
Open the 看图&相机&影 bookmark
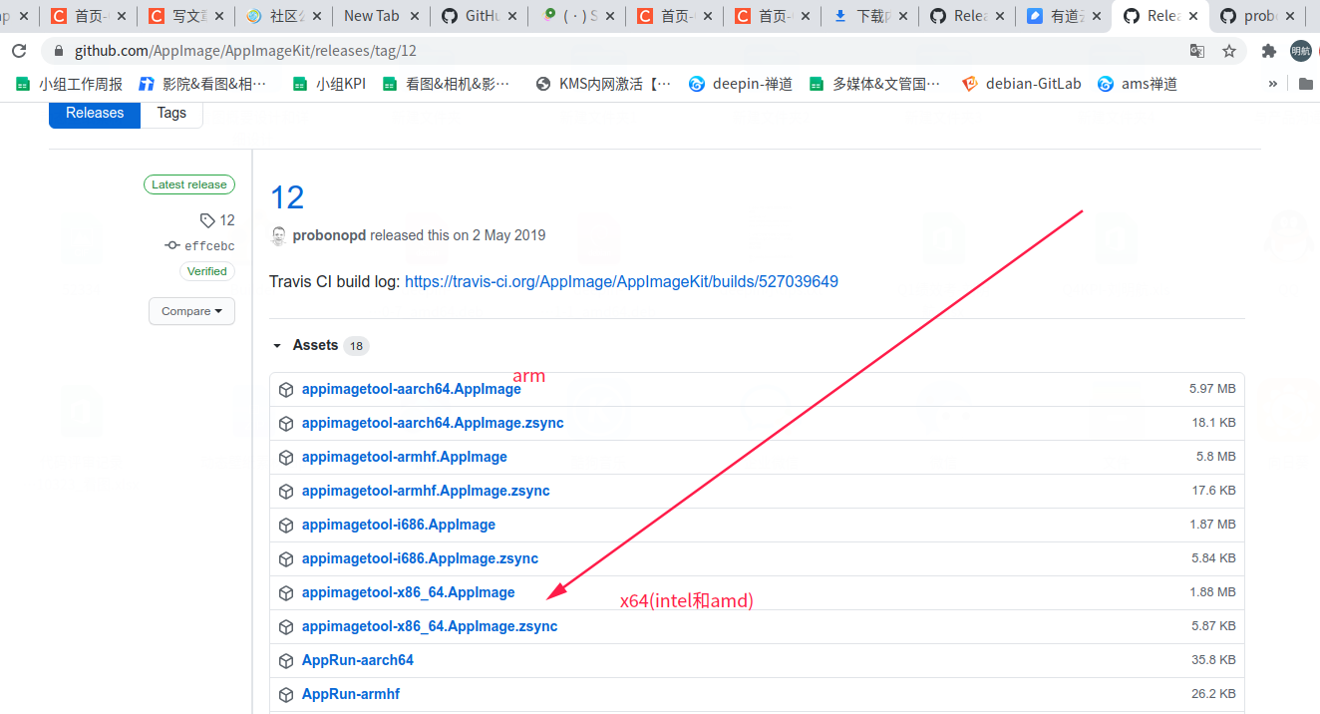click(x=445, y=84)
